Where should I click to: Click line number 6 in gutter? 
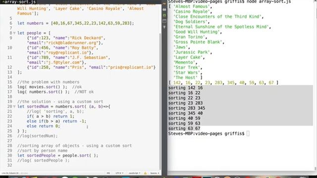point(11,23)
